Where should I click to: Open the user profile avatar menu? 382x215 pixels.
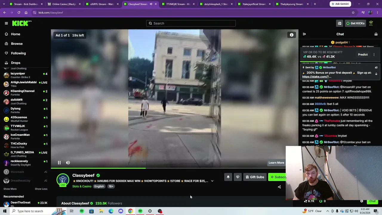coord(371,23)
